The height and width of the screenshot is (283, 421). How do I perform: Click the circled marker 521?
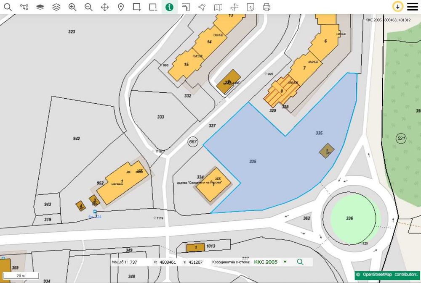pos(401,139)
